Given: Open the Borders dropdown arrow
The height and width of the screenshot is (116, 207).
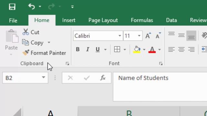Looking at the screenshot, I should 125,50.
